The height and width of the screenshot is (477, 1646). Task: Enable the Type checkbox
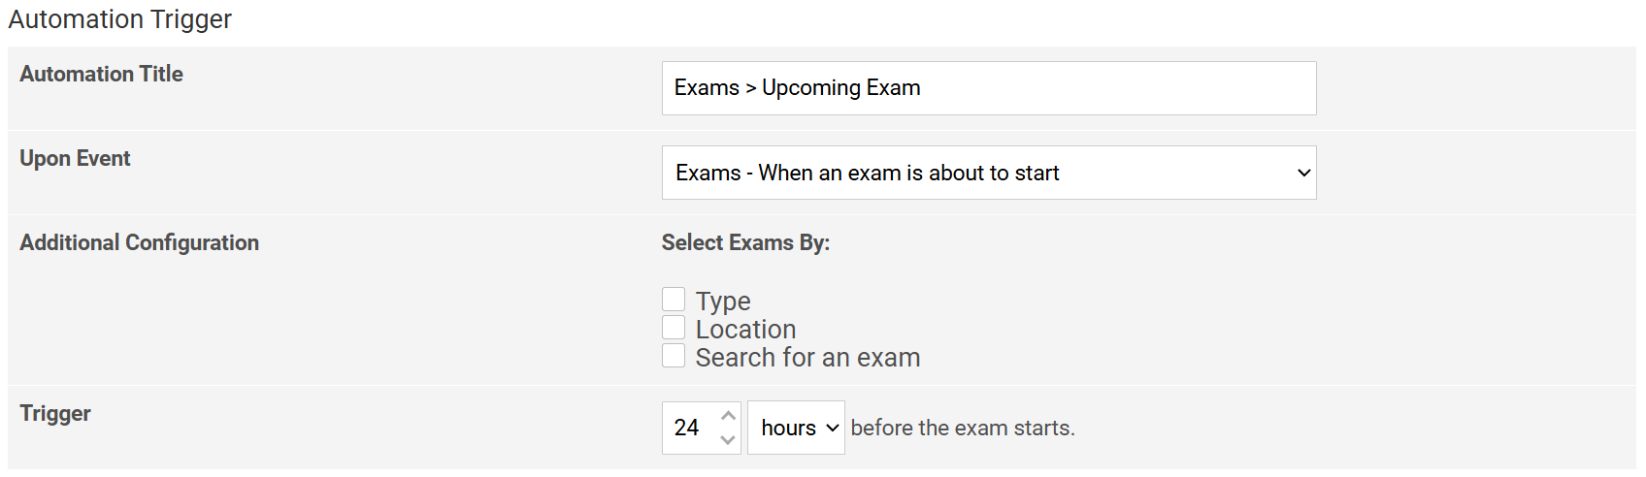(674, 300)
